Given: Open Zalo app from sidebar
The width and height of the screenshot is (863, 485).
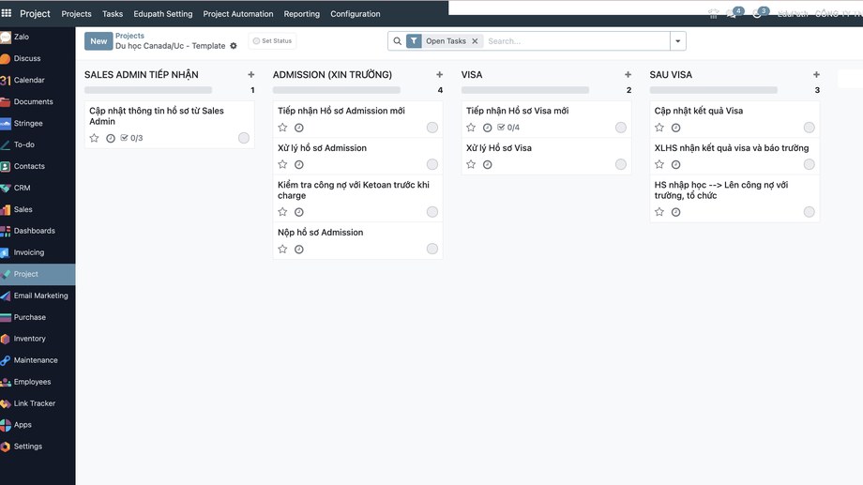Looking at the screenshot, I should click(38, 37).
